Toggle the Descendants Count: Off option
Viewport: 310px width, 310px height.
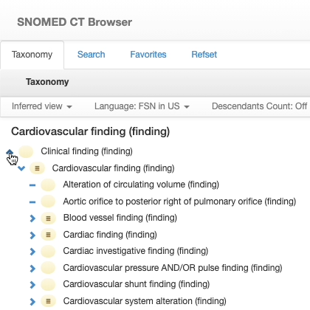pyautogui.click(x=259, y=106)
